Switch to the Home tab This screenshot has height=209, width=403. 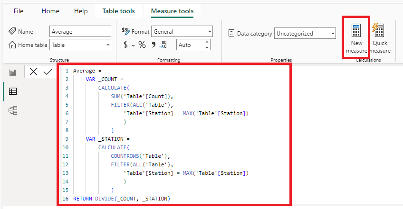point(50,11)
